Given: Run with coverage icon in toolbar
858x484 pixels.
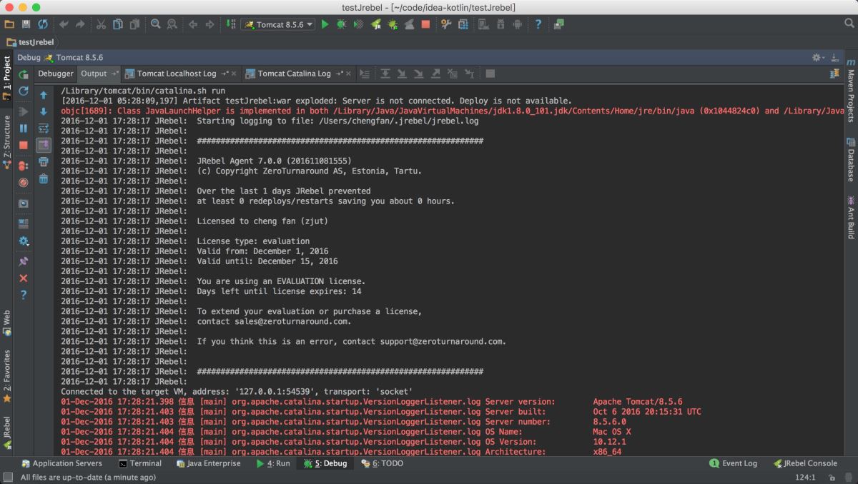Looking at the screenshot, I should [x=358, y=24].
